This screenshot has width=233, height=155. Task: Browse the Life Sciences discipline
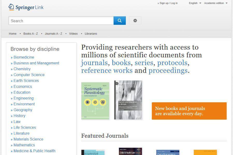click(x=25, y=128)
